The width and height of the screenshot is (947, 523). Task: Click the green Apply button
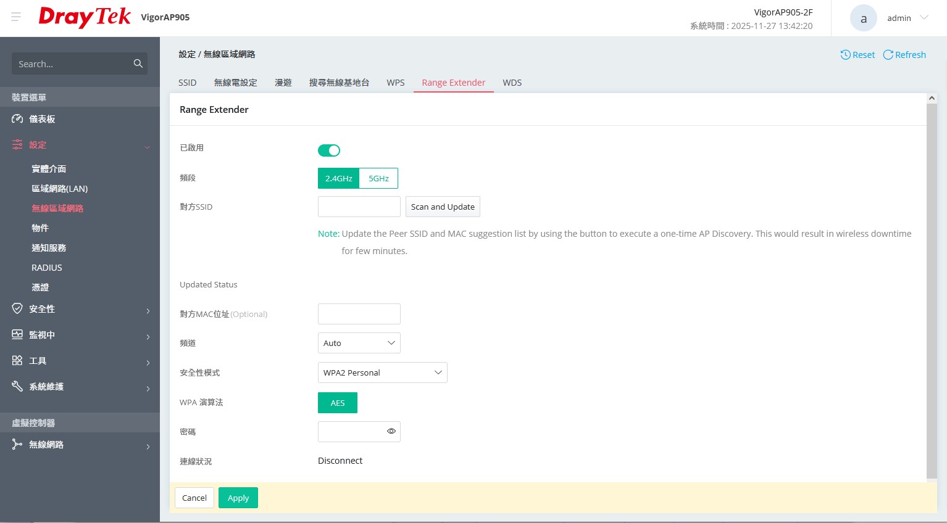click(238, 498)
